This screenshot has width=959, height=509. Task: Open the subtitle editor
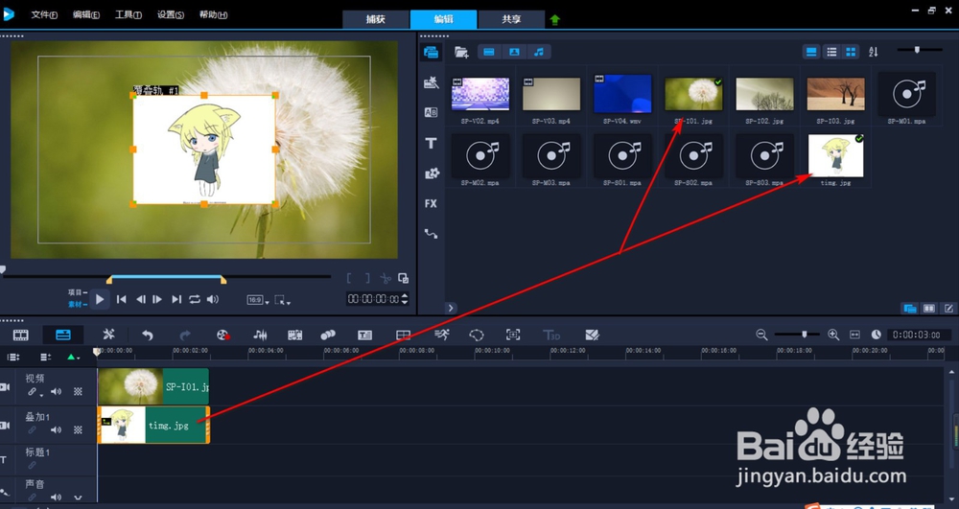click(x=365, y=335)
